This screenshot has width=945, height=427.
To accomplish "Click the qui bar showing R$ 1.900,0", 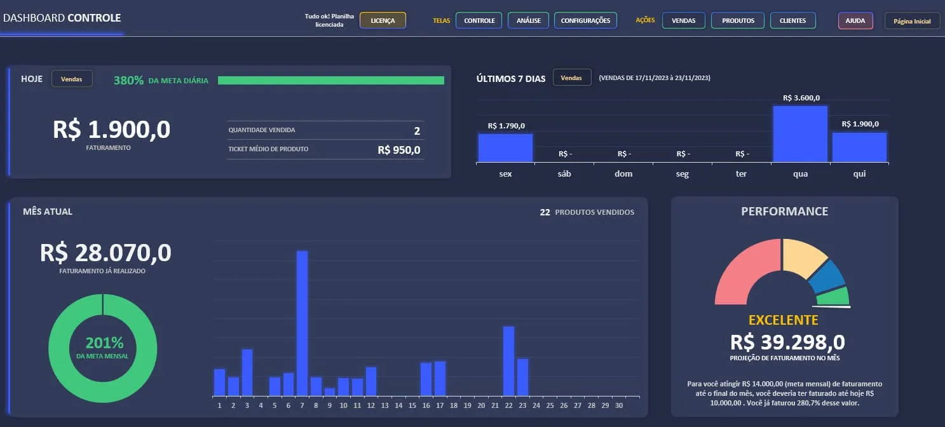I will pos(859,147).
